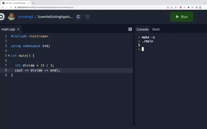Image resolution: width=207 pixels, height=129 pixels.
Task: Click the closing brace on line 9
Action: point(12,75)
